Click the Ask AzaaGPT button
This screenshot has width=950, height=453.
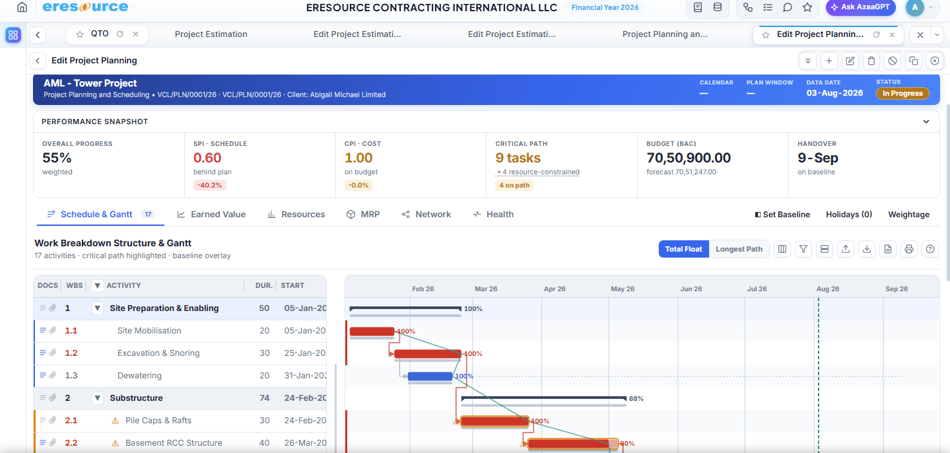860,7
